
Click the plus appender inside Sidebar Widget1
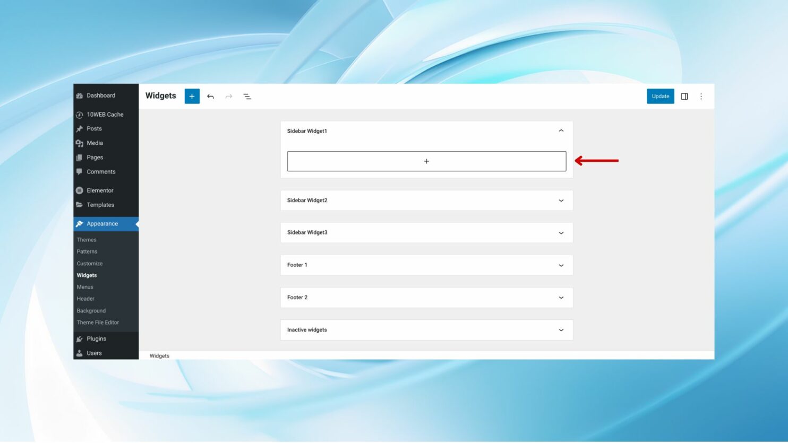[426, 161]
